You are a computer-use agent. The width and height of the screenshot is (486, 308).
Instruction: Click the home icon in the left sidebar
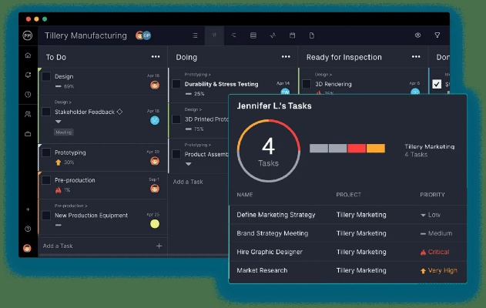click(28, 55)
